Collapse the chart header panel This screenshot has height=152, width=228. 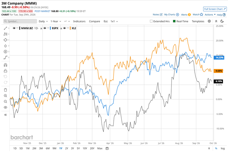216,21
